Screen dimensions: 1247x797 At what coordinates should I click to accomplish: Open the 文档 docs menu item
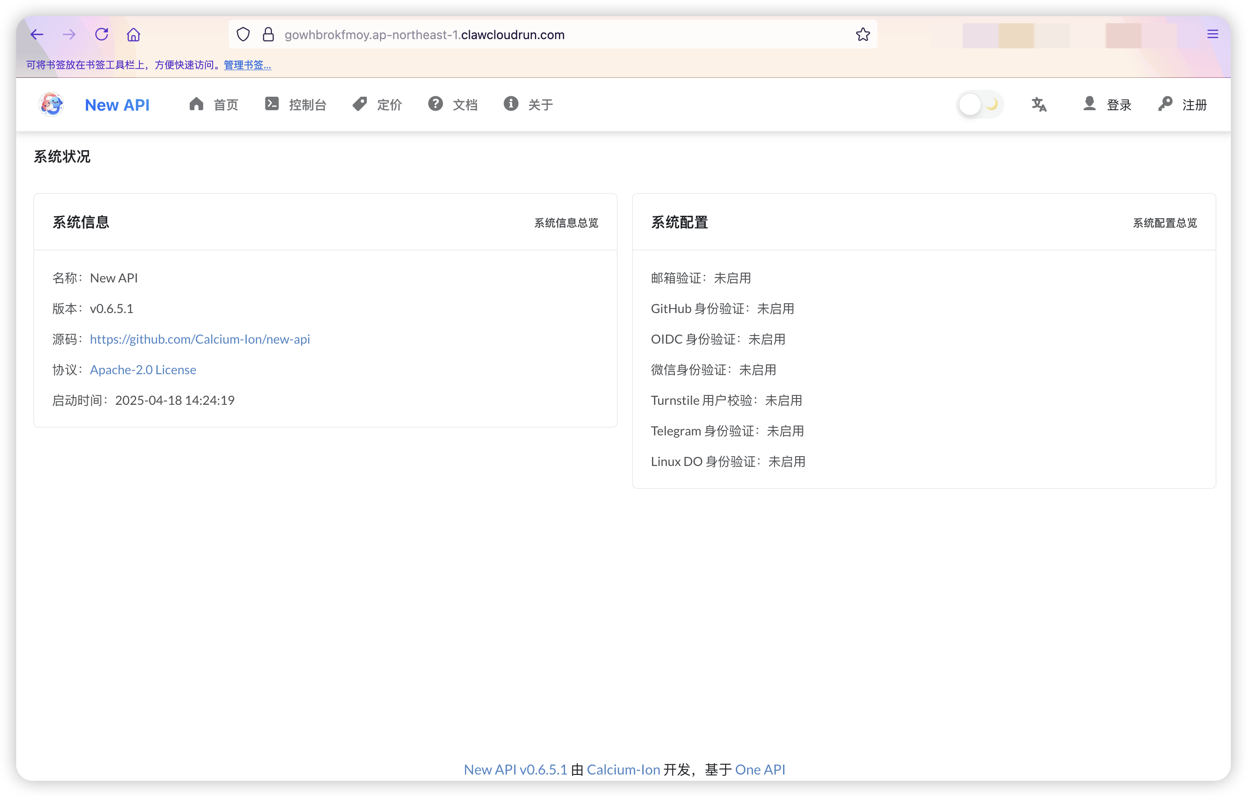tap(453, 105)
